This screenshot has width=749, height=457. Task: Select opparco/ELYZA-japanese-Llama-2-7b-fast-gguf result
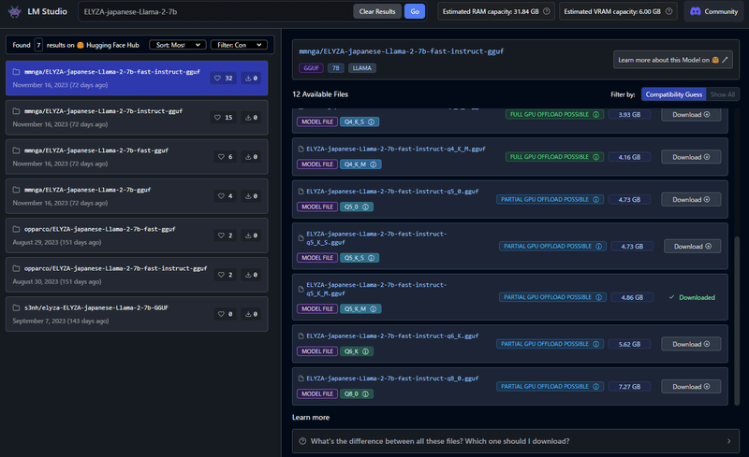pos(137,236)
